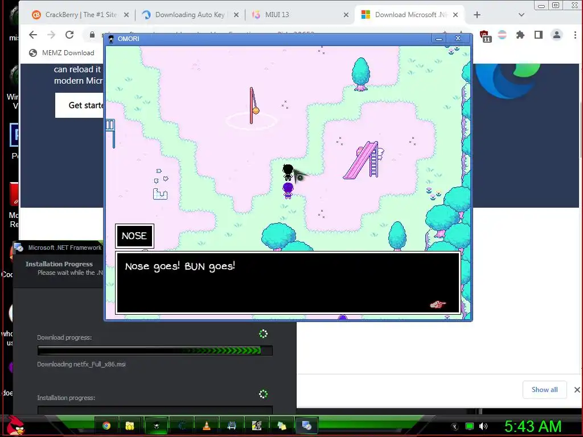Open VLC cone icon in taskbar
This screenshot has height=437, width=583.
[x=207, y=426]
